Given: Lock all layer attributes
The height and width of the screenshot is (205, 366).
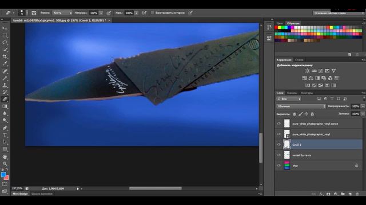Looking at the screenshot, I should pyautogui.click(x=312, y=114).
